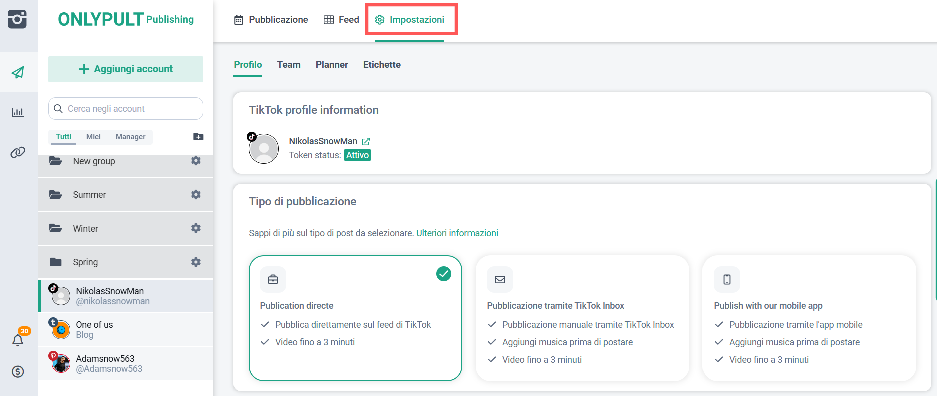Open settings gear for Summer group
The height and width of the screenshot is (396, 937).
[x=196, y=194]
